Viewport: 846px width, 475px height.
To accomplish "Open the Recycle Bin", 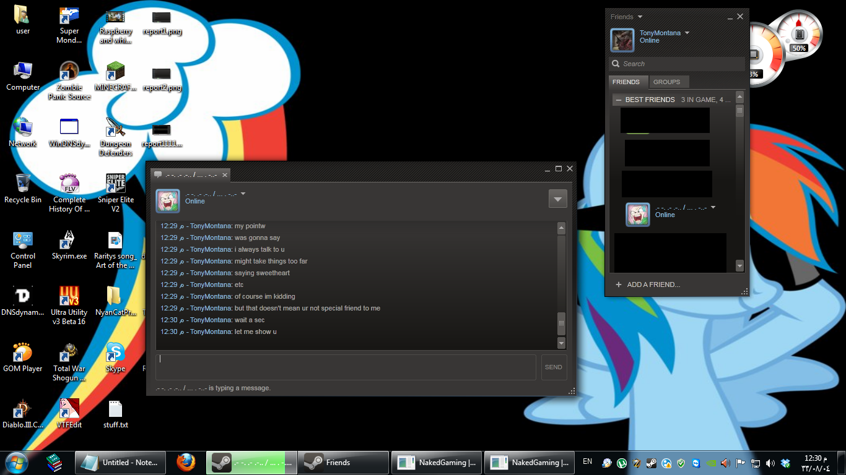I will click(x=23, y=188).
